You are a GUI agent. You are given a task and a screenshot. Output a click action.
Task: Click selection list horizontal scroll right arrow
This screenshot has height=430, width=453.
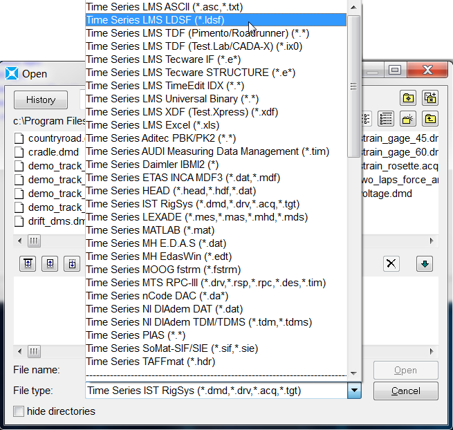(432, 351)
